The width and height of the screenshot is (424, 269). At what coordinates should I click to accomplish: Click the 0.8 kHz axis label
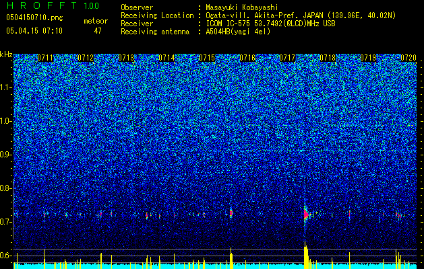(x=5, y=188)
